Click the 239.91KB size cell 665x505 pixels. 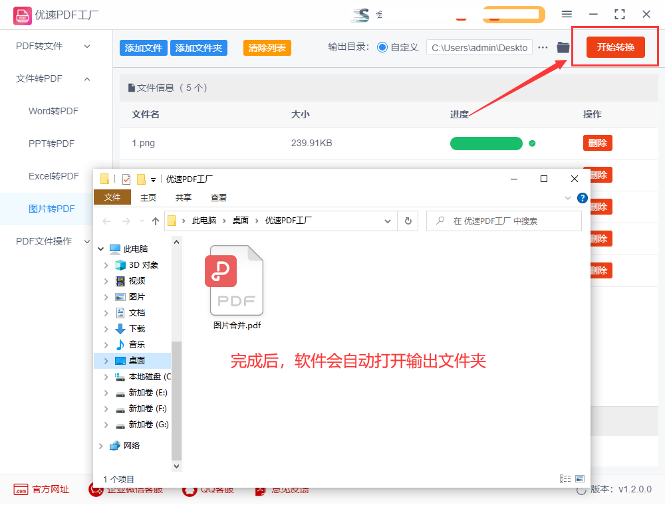pyautogui.click(x=311, y=144)
